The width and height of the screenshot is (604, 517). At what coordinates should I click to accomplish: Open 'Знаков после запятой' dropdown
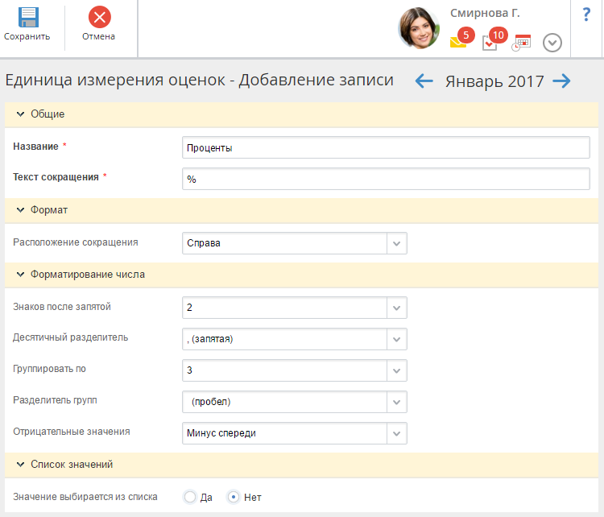click(397, 308)
